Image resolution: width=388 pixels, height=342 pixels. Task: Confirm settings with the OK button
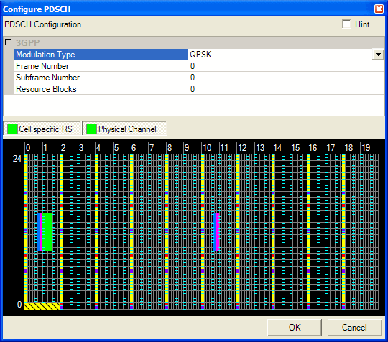click(x=295, y=328)
